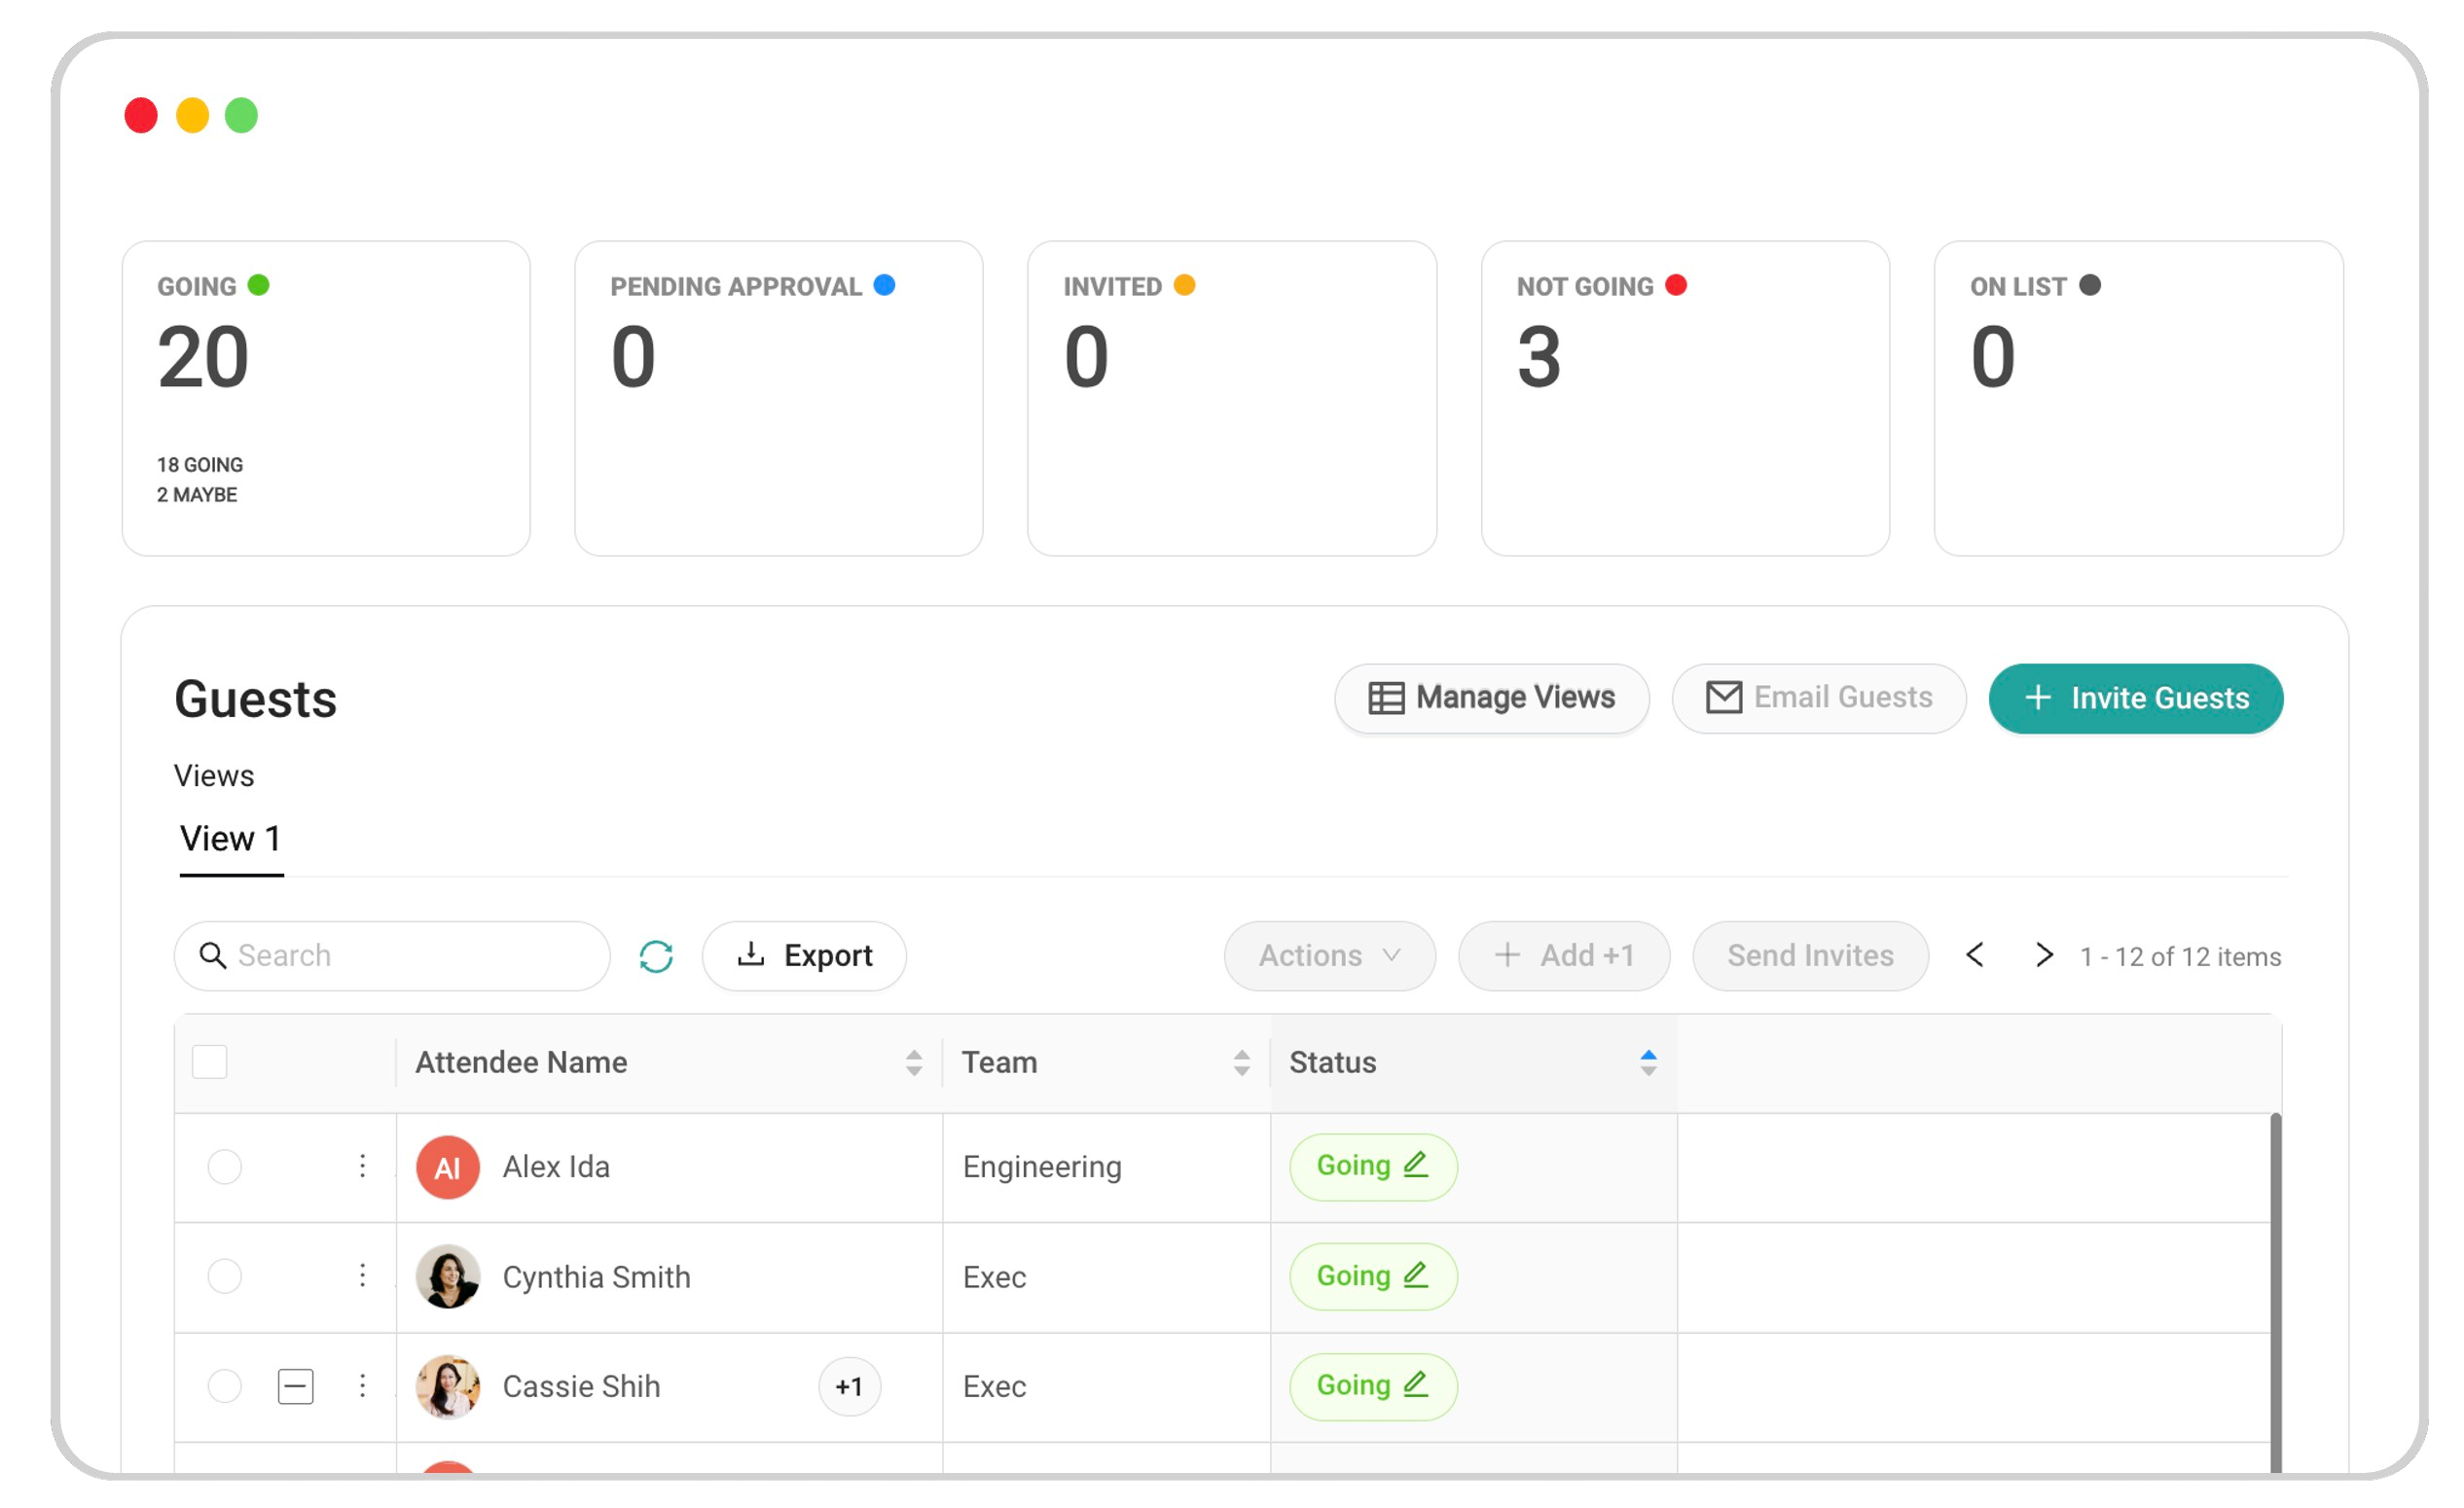Select the row checkbox for Cynthia Smith
This screenshot has height=1508, width=2464.
point(224,1276)
